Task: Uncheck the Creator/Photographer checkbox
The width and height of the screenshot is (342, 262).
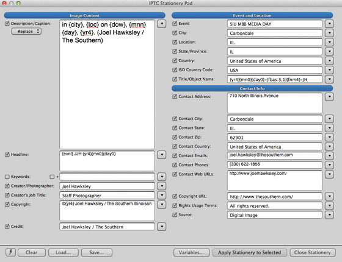Action: pyautogui.click(x=7, y=186)
